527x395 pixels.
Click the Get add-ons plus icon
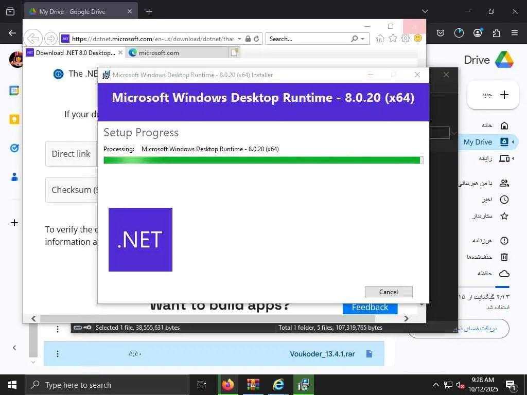[14, 223]
